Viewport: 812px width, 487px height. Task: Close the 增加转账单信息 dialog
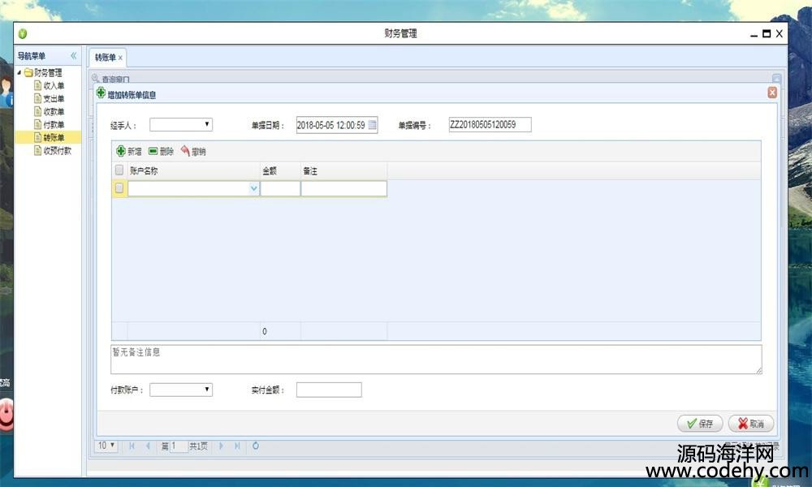click(771, 93)
